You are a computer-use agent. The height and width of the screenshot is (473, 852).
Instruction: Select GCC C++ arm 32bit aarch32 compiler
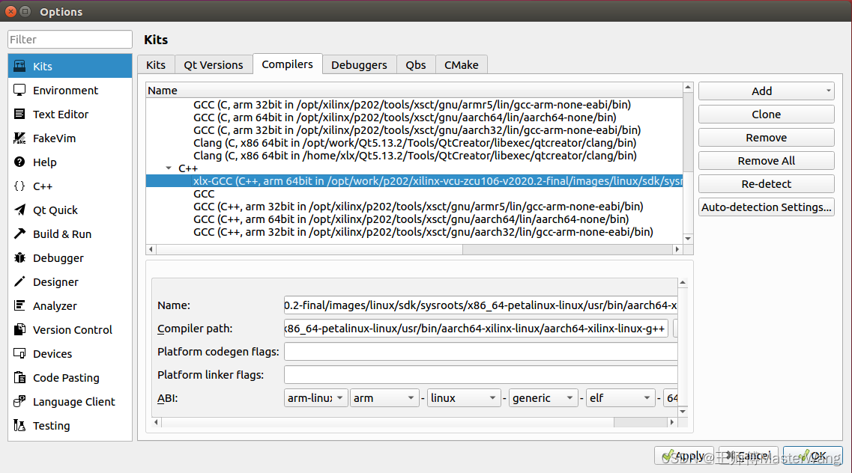click(x=423, y=232)
